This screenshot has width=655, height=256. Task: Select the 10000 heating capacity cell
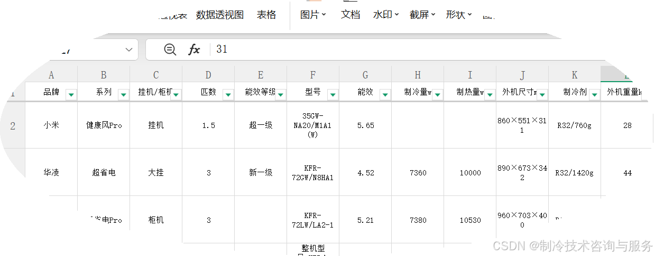click(x=470, y=172)
